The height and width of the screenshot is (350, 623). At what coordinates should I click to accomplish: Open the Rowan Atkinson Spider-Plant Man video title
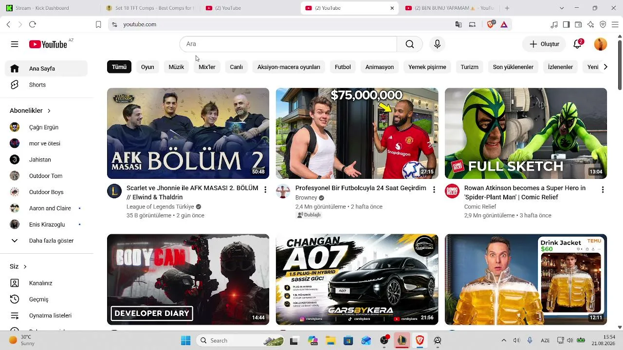click(x=525, y=192)
